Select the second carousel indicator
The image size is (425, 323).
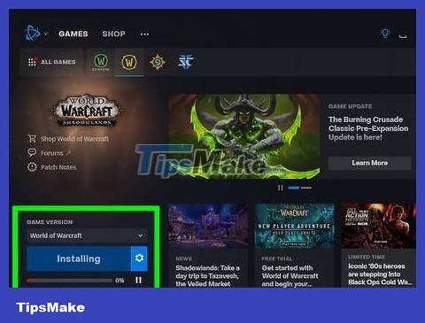pos(306,188)
